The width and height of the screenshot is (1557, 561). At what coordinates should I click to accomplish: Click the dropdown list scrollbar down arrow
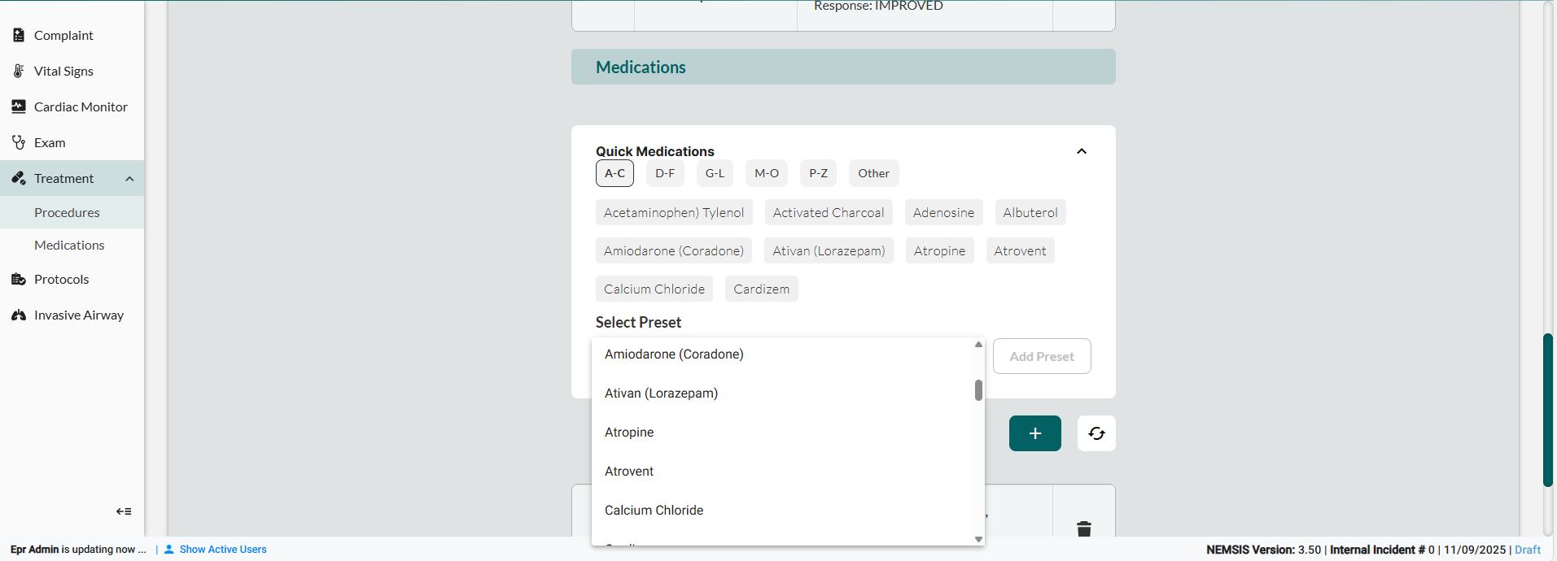click(x=978, y=539)
